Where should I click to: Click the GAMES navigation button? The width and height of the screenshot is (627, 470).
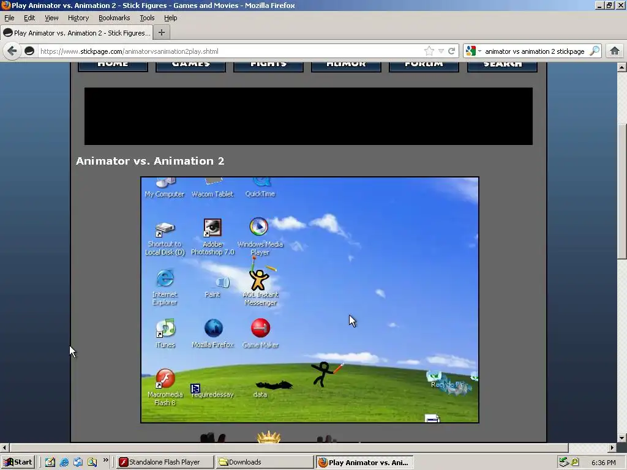pos(191,66)
